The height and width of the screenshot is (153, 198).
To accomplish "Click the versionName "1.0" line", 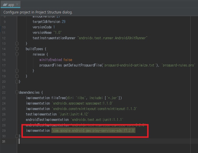I will [47, 33].
